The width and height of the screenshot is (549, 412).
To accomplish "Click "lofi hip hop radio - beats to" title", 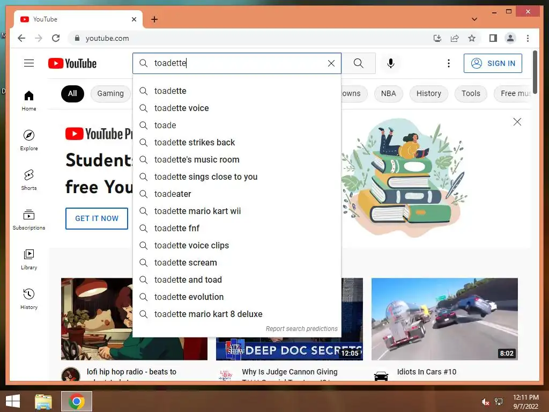I will click(x=132, y=372).
